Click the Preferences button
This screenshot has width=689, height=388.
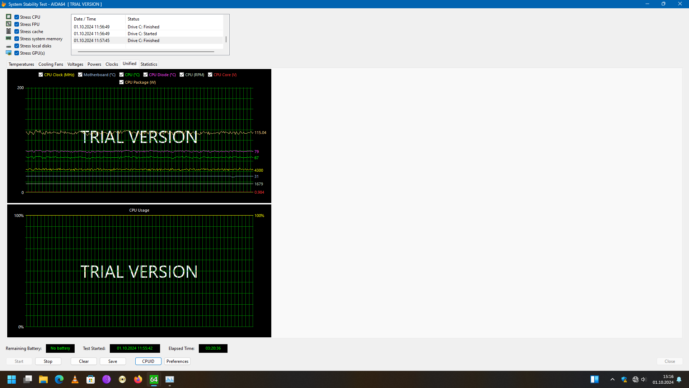(177, 361)
